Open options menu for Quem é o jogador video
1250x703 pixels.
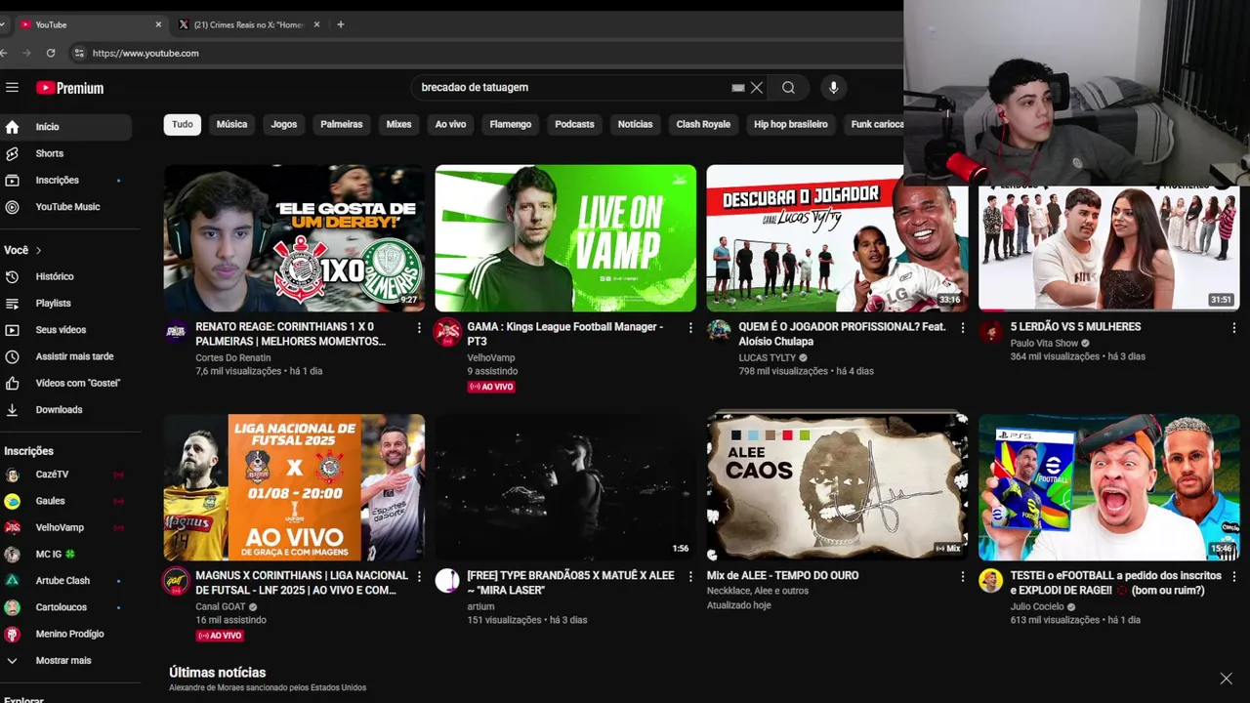click(x=962, y=328)
